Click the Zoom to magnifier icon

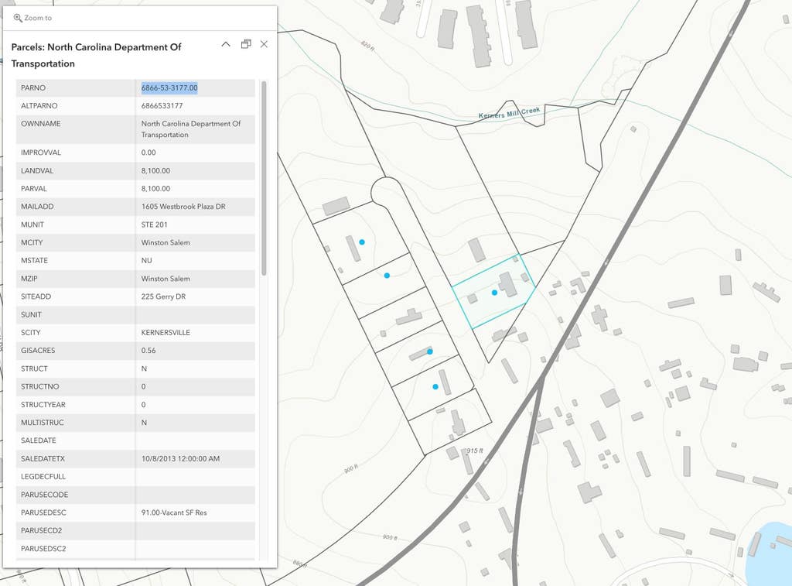click(18, 18)
